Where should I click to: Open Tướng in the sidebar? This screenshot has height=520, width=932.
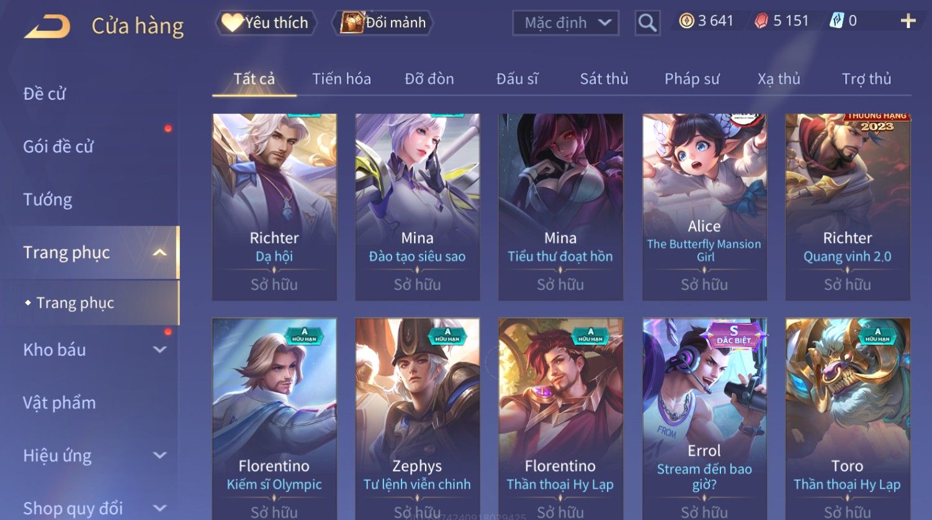[x=48, y=200]
